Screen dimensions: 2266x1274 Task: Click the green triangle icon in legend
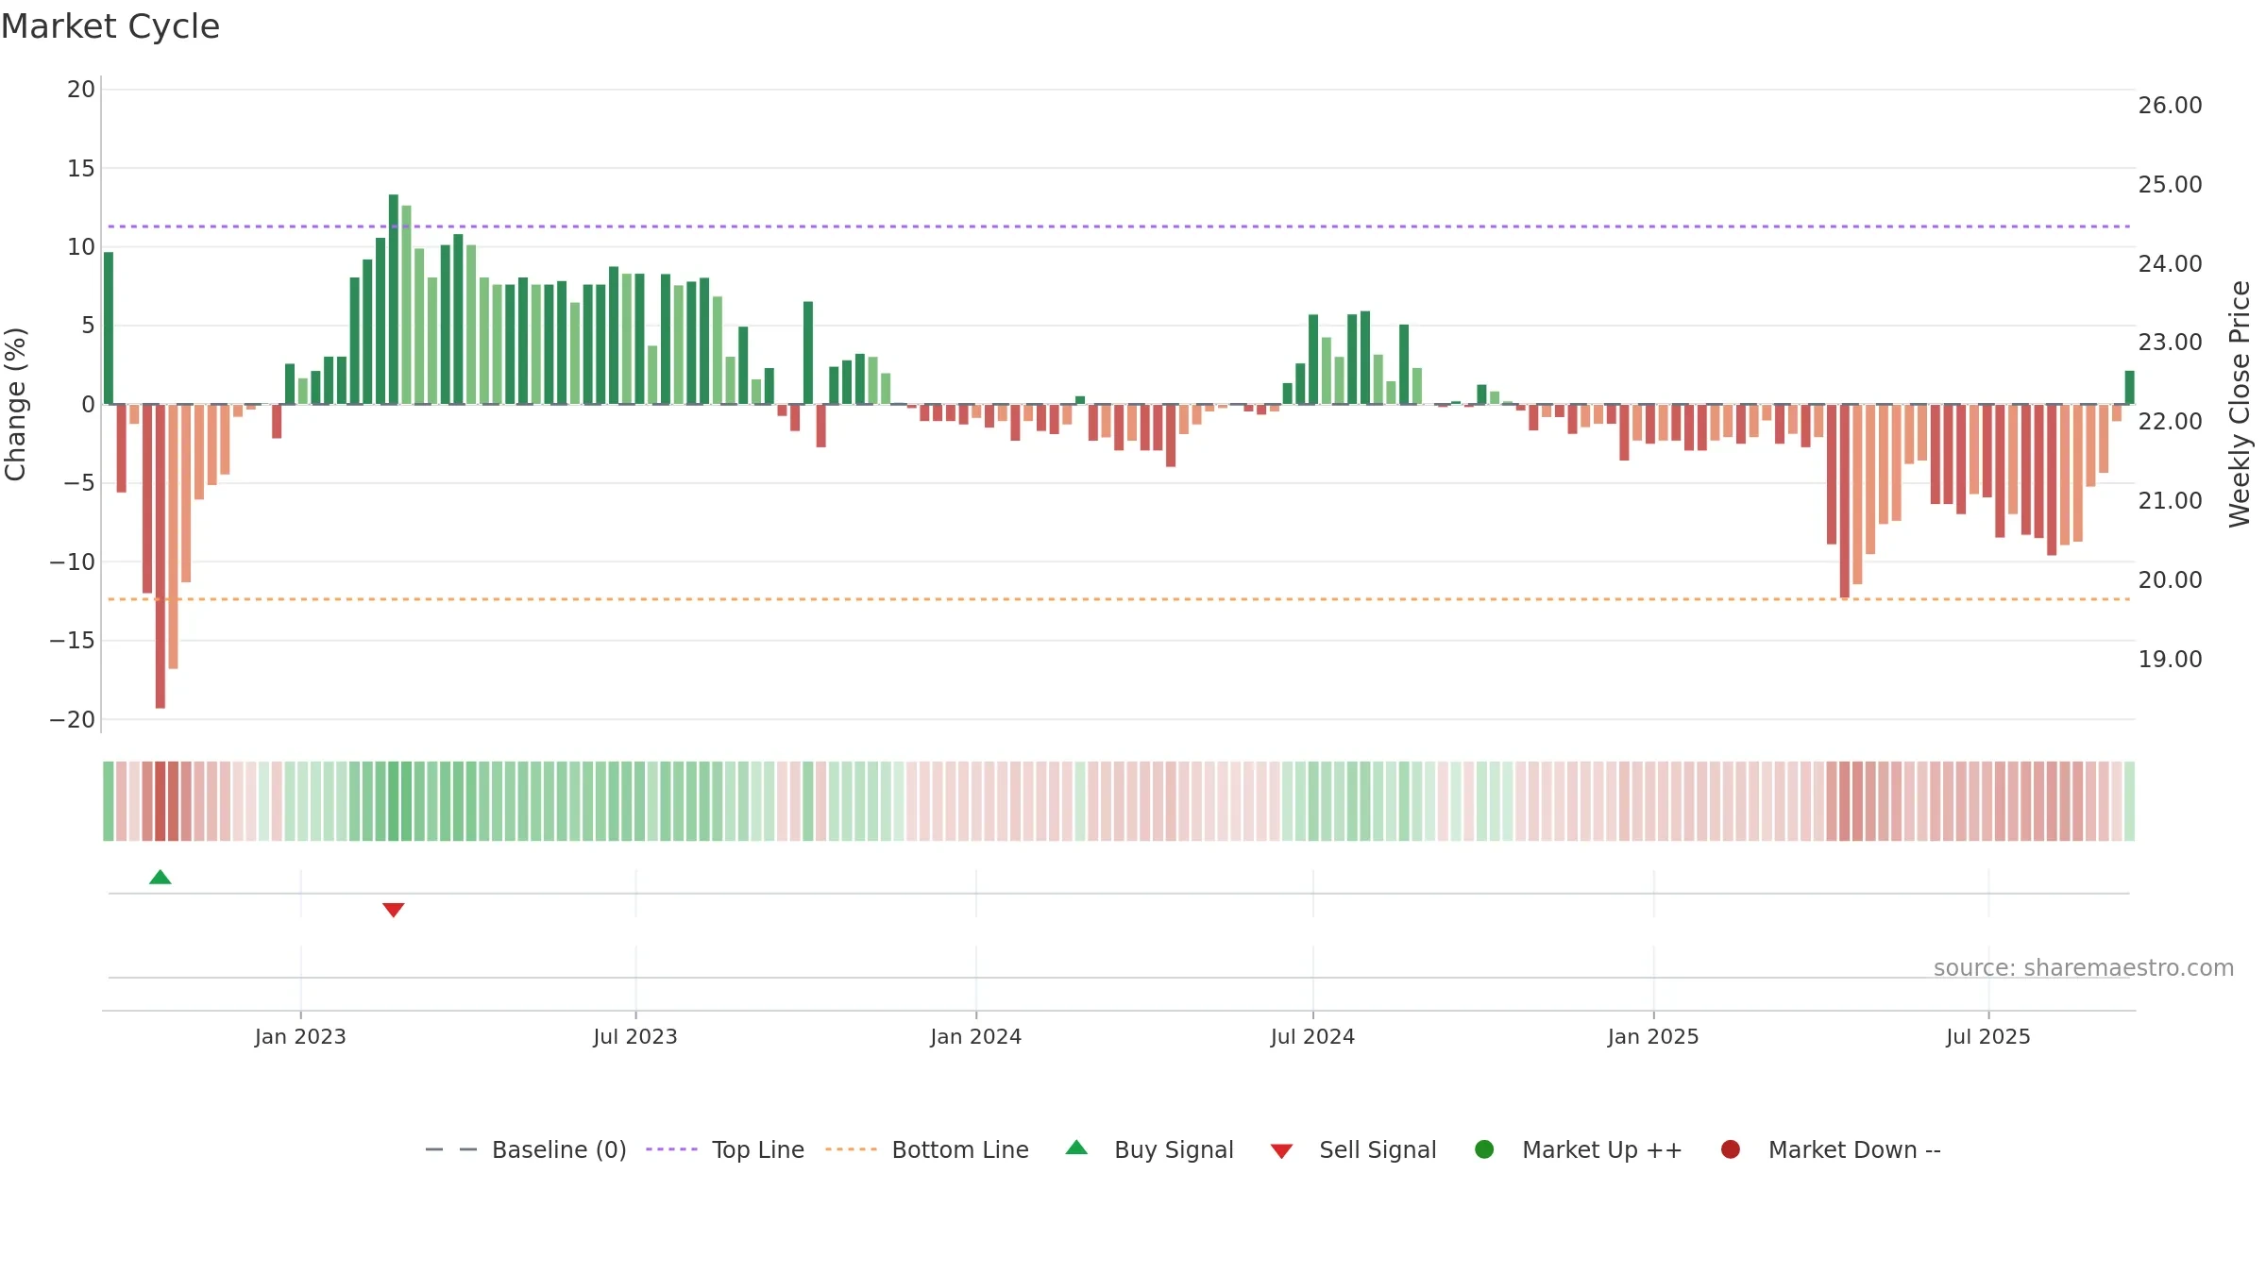[1076, 1148]
